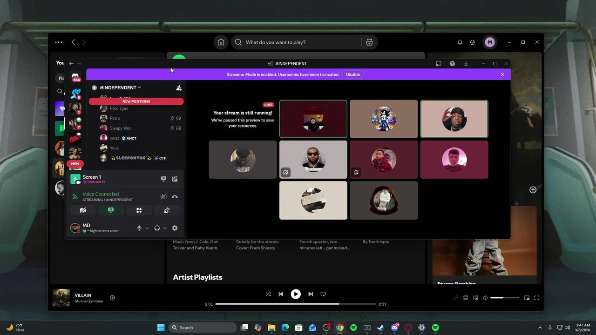Click Spotify search field
The image size is (596, 335).
(298, 42)
